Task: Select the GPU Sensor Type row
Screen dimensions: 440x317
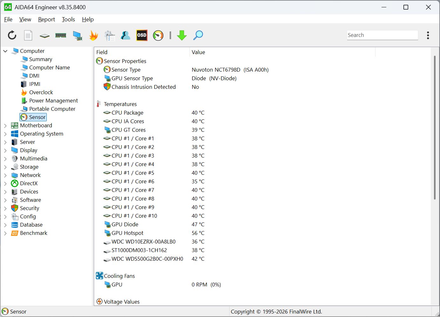Action: [x=235, y=78]
